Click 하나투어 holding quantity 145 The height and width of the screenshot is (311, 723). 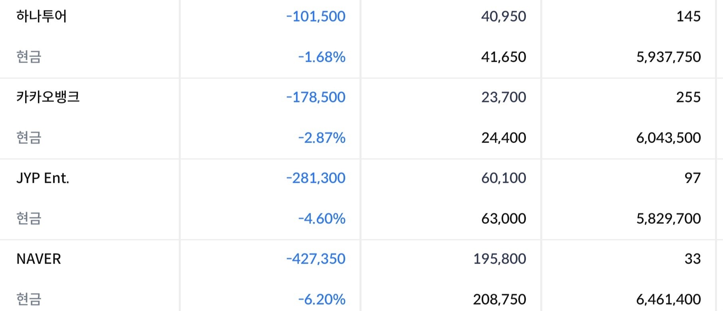pos(688,16)
